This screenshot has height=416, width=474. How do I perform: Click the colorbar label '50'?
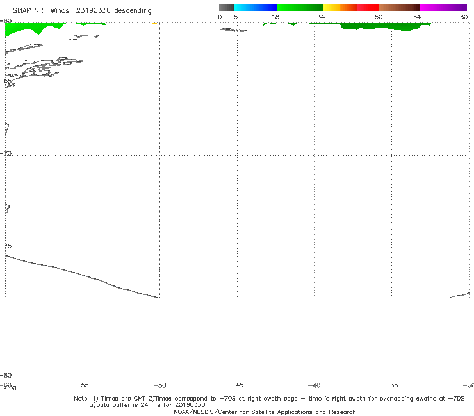coord(379,17)
